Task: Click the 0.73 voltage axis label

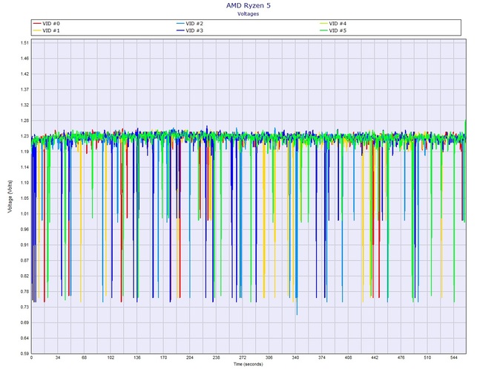Action: [25, 308]
